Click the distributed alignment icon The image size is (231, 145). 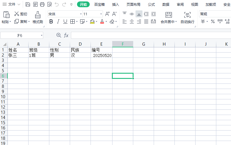click(153, 22)
